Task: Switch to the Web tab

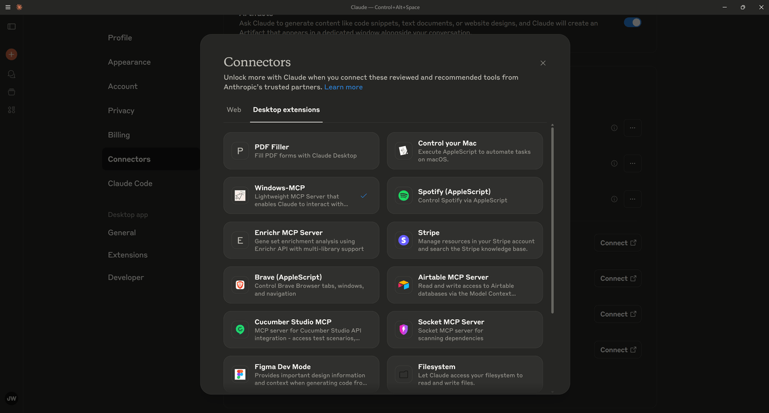Action: pos(234,110)
